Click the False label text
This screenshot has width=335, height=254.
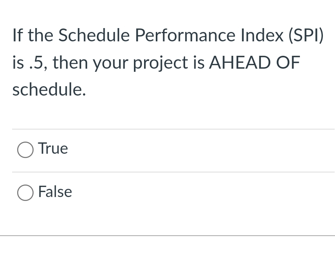55,192
